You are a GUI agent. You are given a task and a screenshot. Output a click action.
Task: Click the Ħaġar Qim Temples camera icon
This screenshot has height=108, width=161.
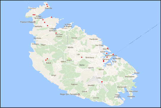pyautogui.click(x=79, y=94)
